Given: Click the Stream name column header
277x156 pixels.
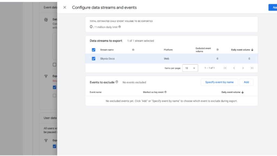Looking at the screenshot, I should point(107,50).
